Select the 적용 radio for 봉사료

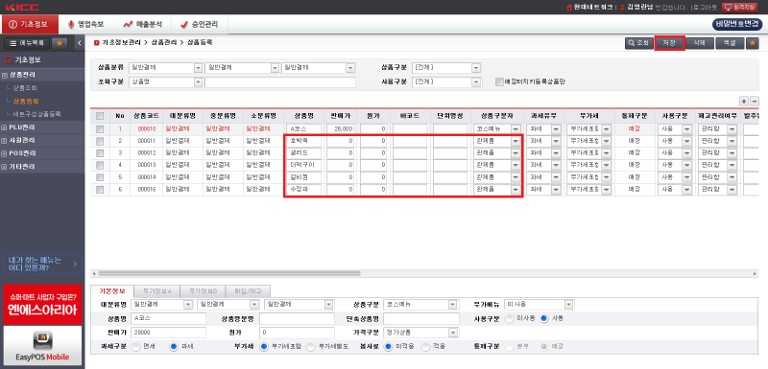425,346
